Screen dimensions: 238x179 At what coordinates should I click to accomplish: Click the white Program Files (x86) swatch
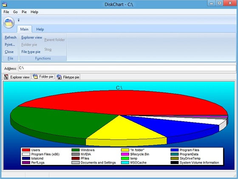[26, 154]
